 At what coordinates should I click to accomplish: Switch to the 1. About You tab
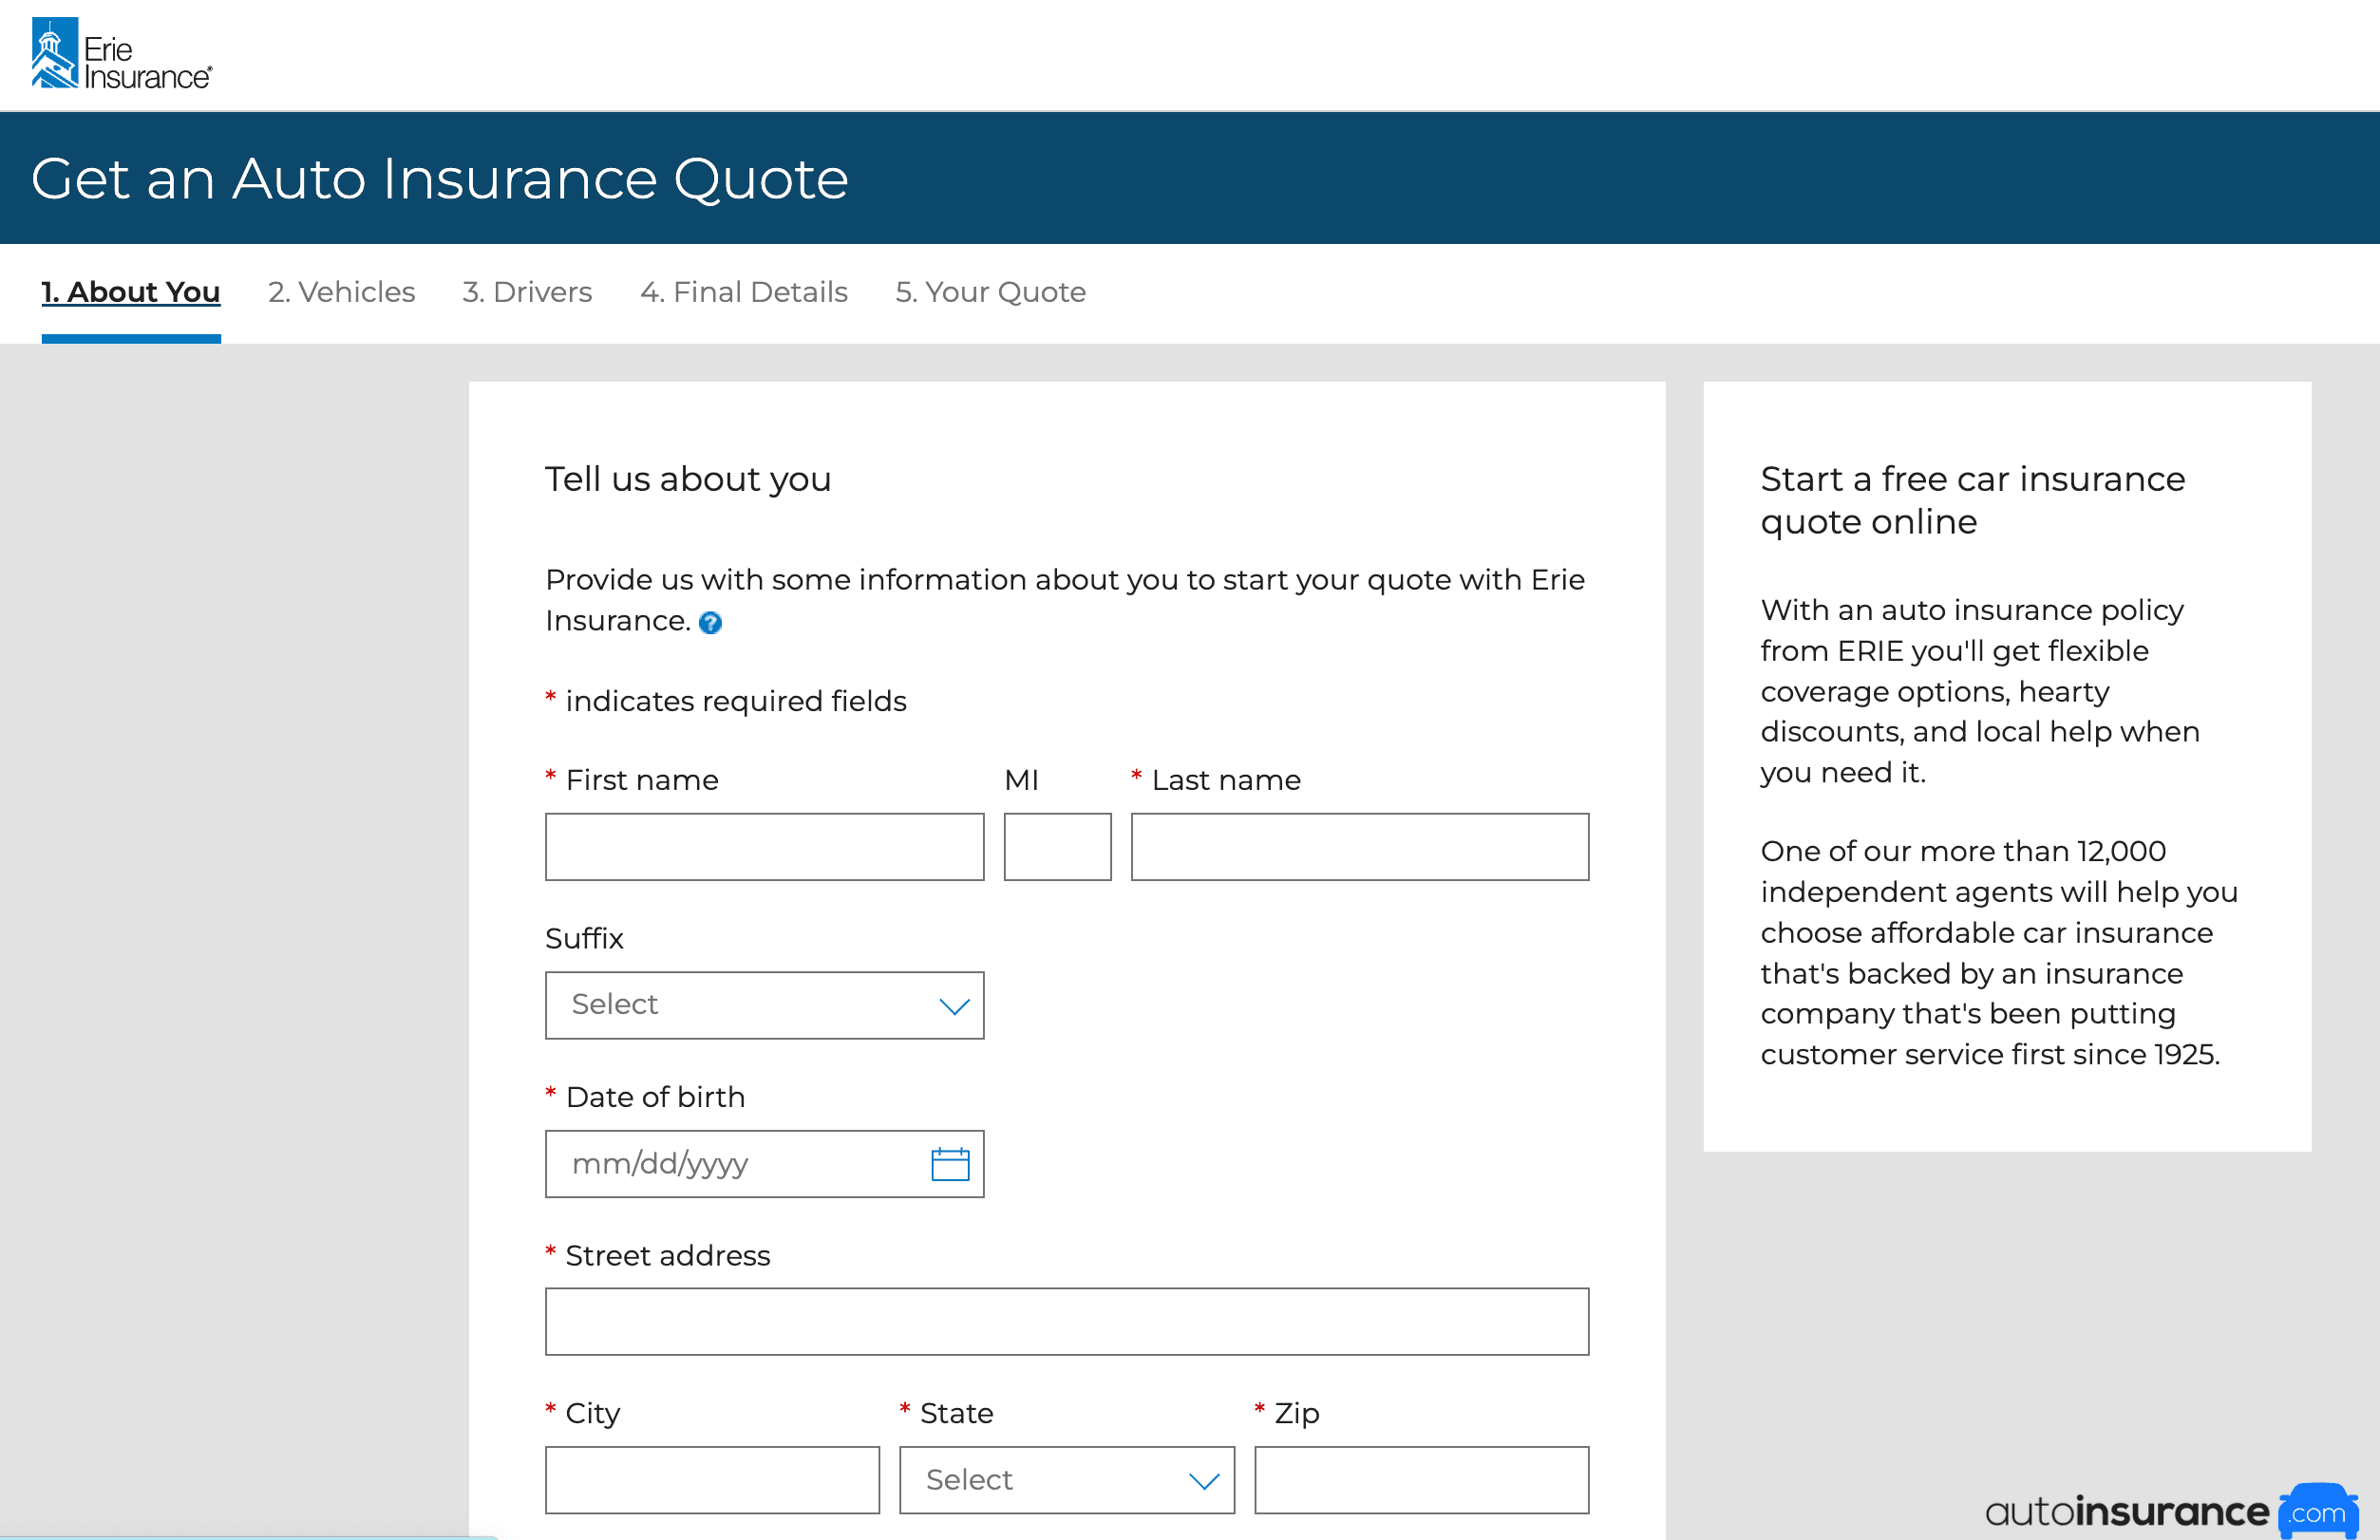click(131, 292)
